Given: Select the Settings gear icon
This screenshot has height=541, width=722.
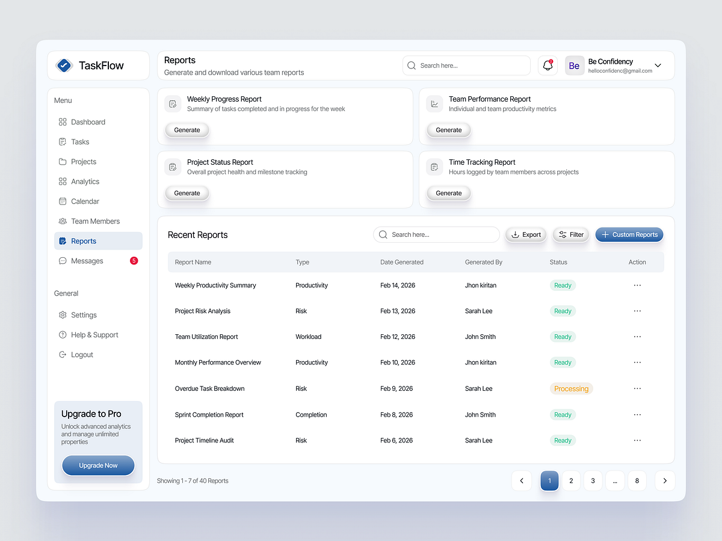Looking at the screenshot, I should (63, 314).
